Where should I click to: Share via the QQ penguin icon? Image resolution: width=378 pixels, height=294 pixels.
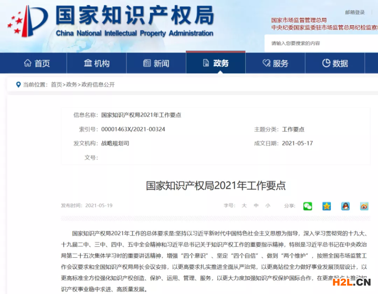[345, 206]
